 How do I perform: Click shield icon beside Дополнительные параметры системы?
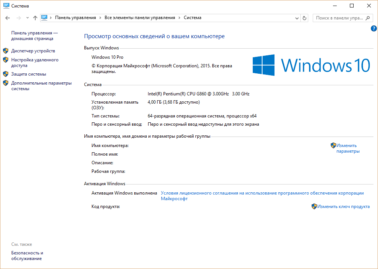6,83
